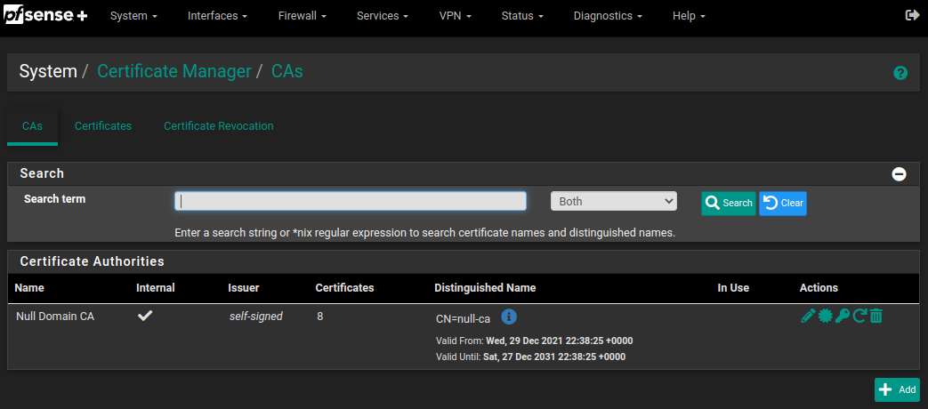
Task: Focus the Search term input field
Action: coord(351,201)
